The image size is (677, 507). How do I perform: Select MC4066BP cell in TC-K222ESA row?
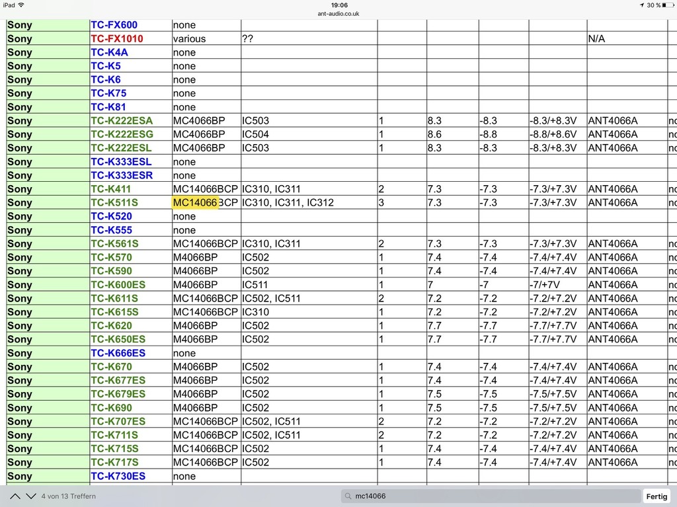pyautogui.click(x=206, y=120)
